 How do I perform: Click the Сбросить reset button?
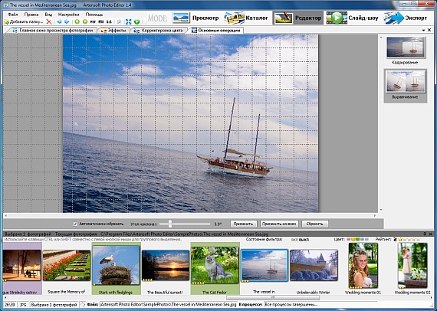pyautogui.click(x=314, y=224)
